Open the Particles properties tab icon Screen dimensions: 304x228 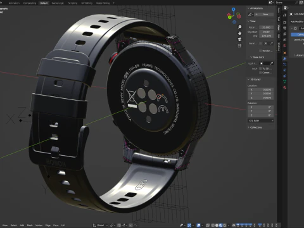(x=285, y=65)
